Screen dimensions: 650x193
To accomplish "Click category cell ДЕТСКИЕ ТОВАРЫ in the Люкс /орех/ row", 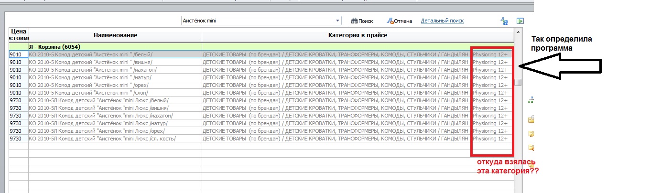I will point(357,131).
